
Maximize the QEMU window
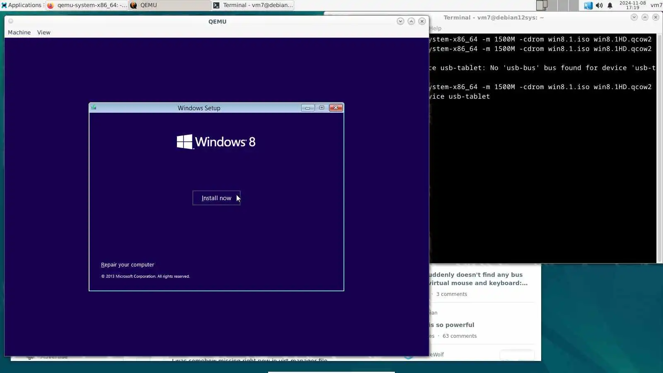point(411,21)
